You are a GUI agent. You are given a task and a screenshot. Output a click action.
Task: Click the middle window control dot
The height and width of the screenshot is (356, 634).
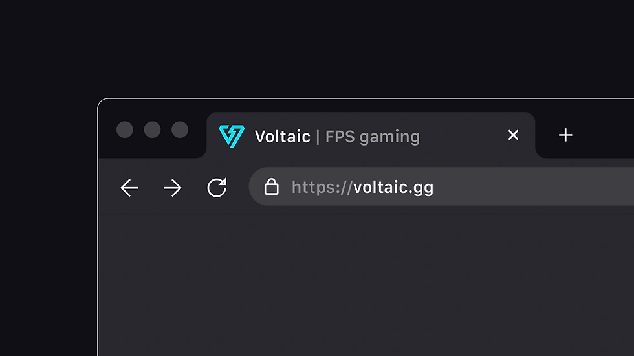coord(152,129)
